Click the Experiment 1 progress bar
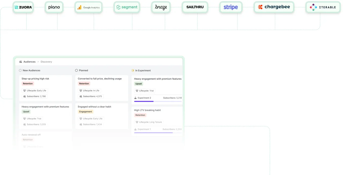Screen dimensions: 343x175 point(158,133)
